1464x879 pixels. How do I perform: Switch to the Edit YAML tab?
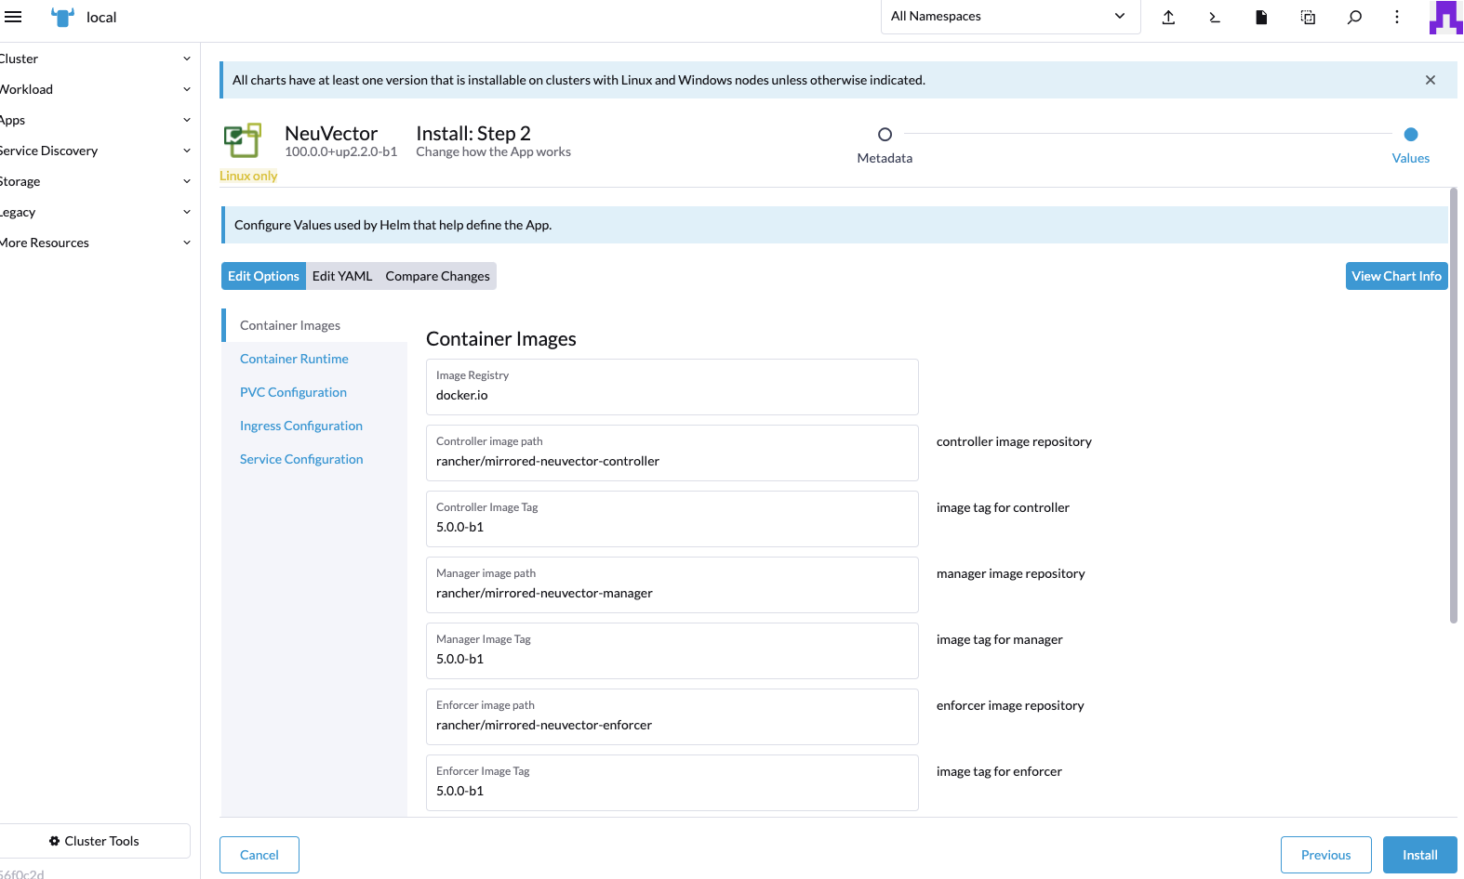(x=342, y=276)
